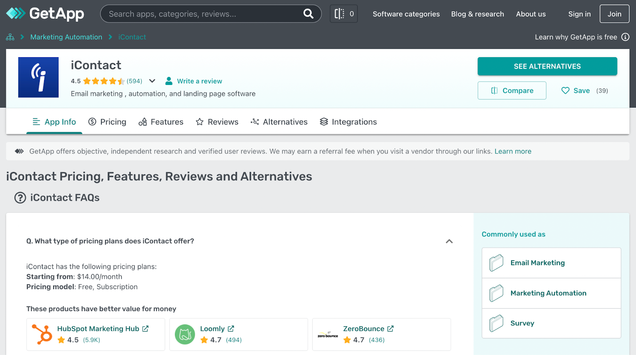Select Marketing Automation under Commonly used as
The height and width of the screenshot is (355, 636).
tap(551, 293)
